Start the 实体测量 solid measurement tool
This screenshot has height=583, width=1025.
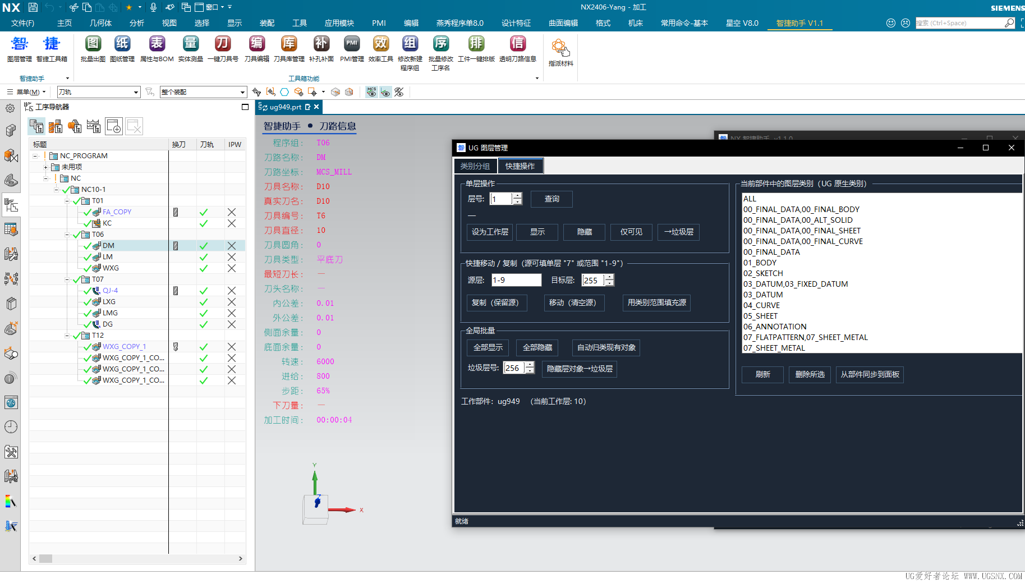[191, 49]
